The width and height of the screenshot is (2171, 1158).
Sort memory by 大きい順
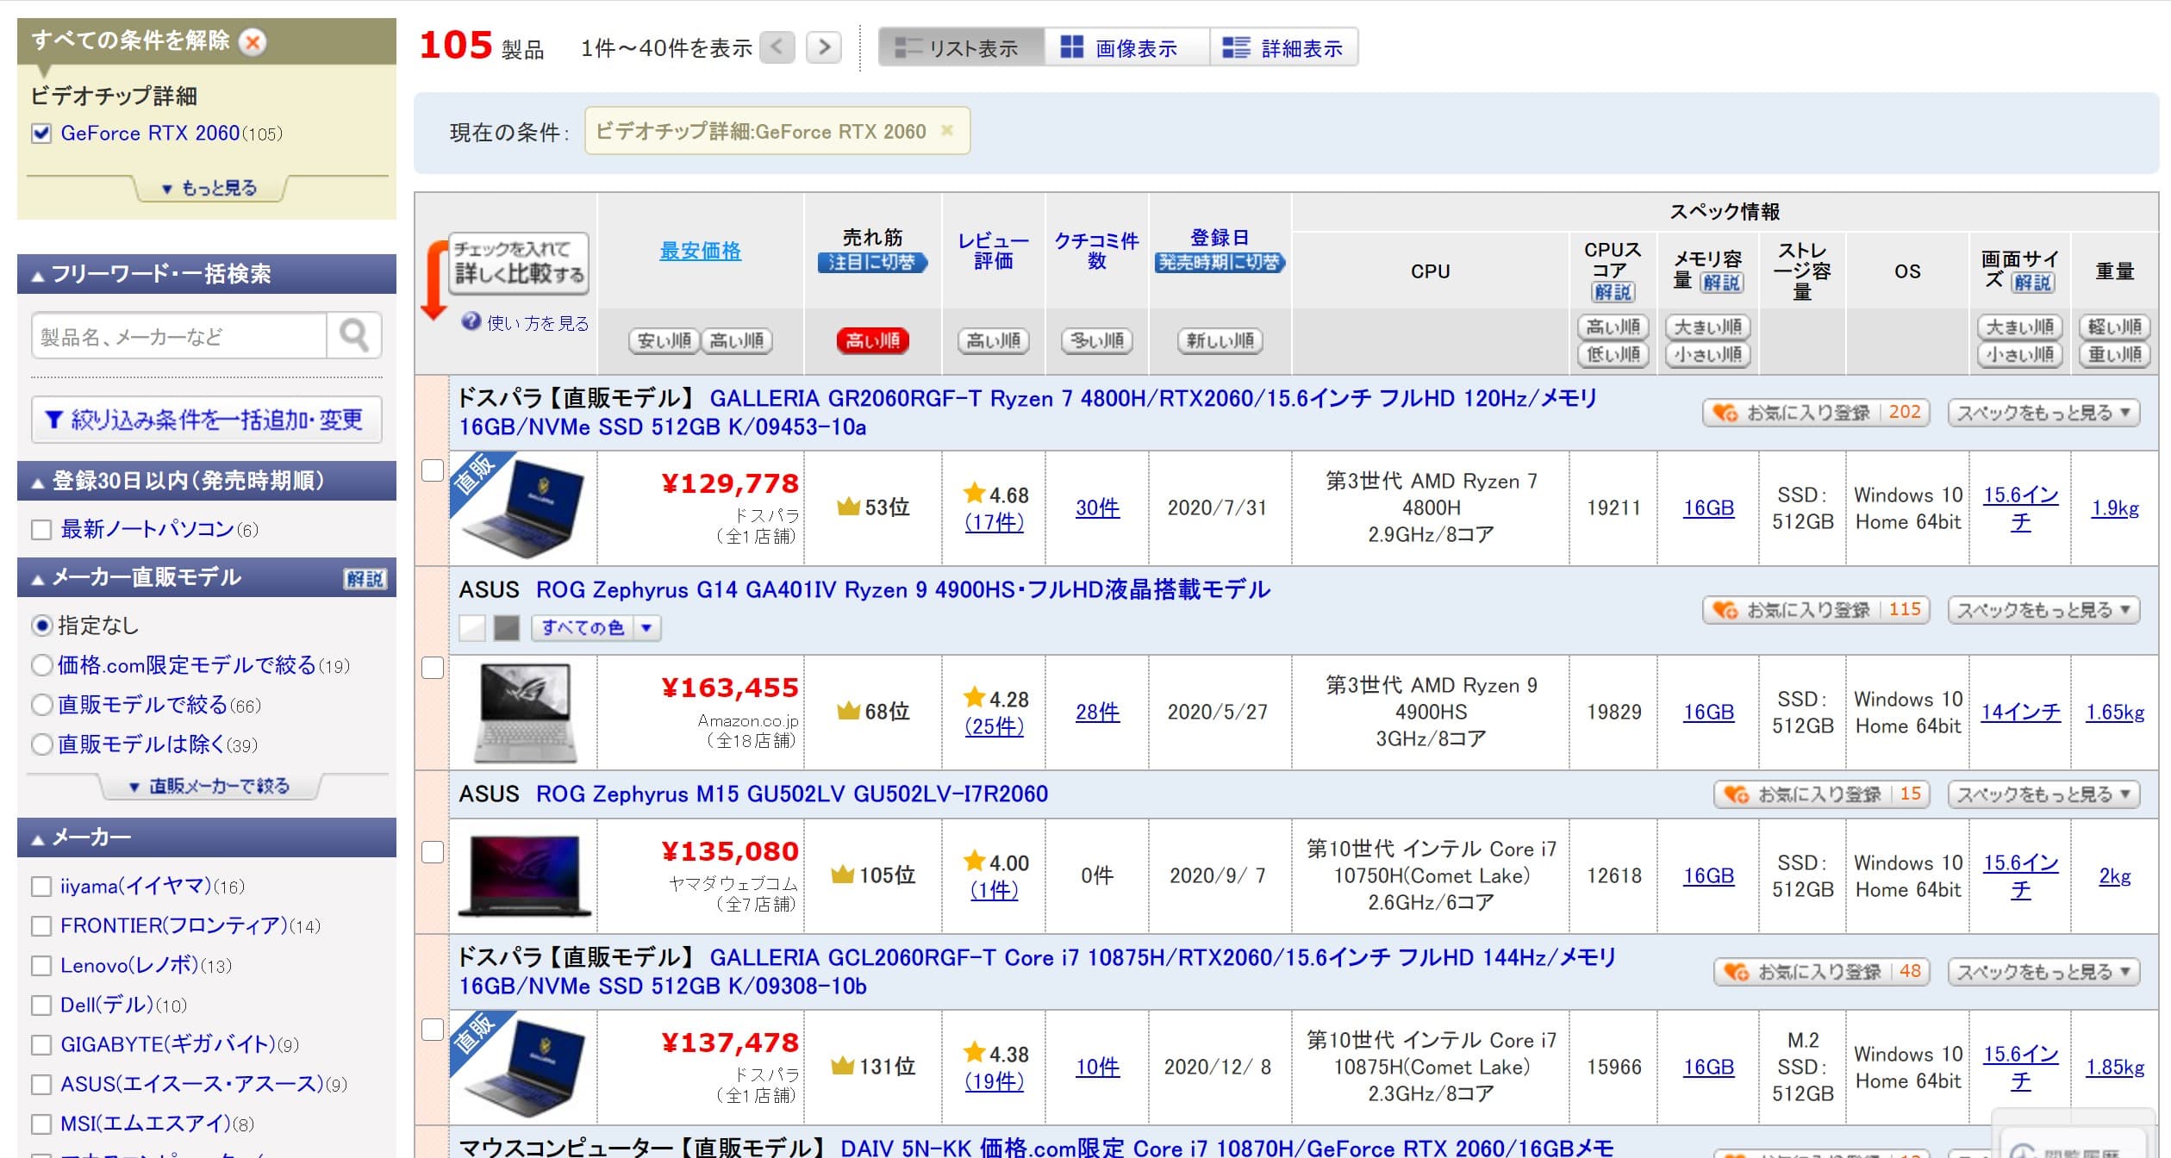tap(1708, 327)
